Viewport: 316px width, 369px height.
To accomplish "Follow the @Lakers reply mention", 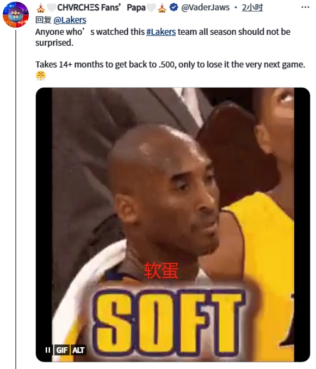I will pos(70,20).
